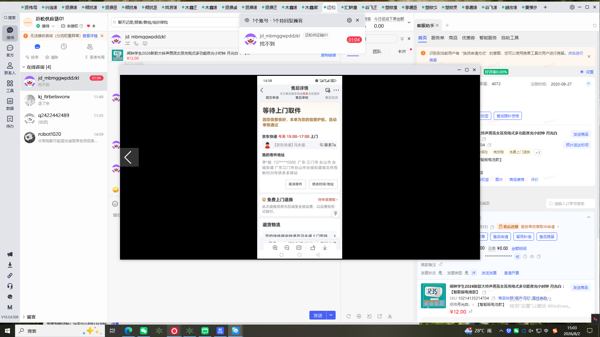Open group contacts tab in chat list

point(90,46)
